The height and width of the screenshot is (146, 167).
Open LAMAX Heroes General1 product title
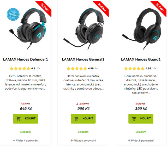83,59
